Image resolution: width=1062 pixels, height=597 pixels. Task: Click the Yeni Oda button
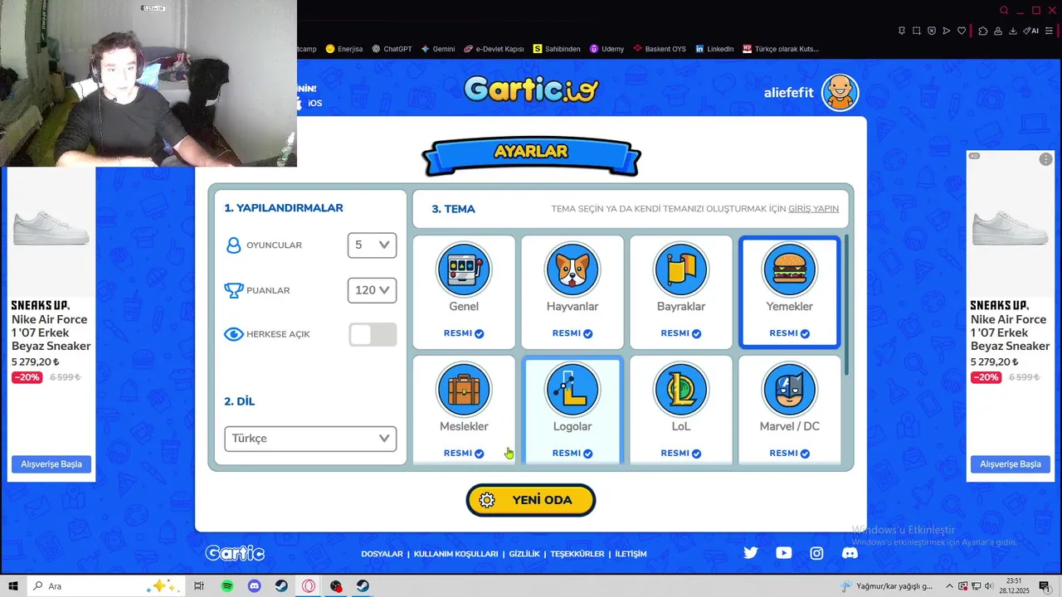(531, 500)
